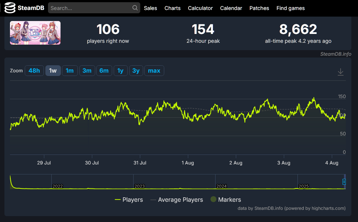
Task: Click the '8,662' all-time peak value
Action: [298, 30]
